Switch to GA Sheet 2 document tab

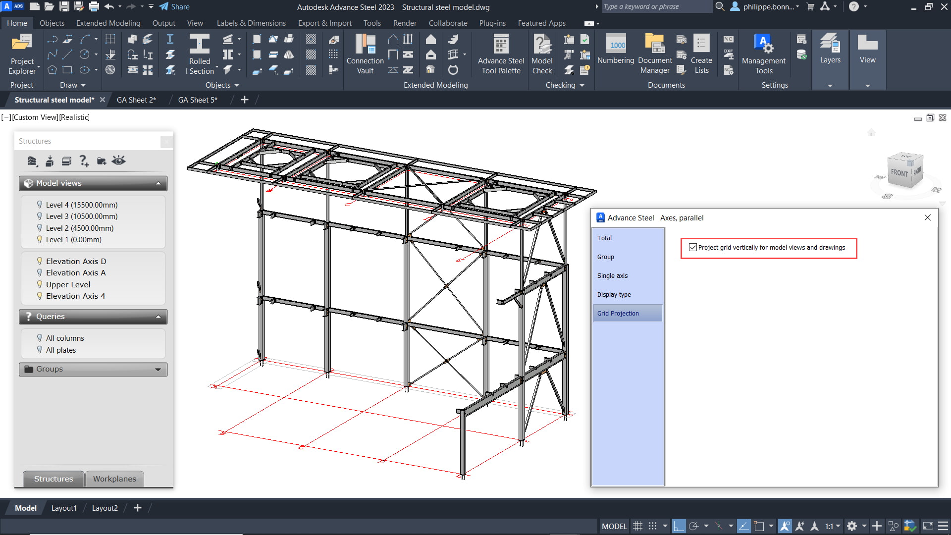136,100
